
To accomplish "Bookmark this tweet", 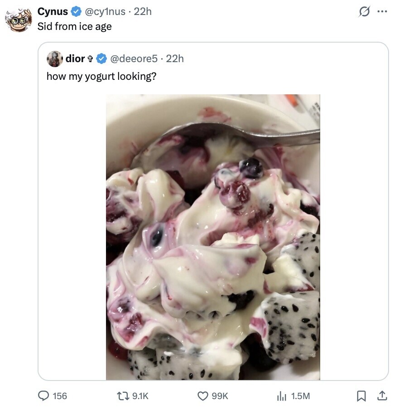I will click(x=361, y=396).
